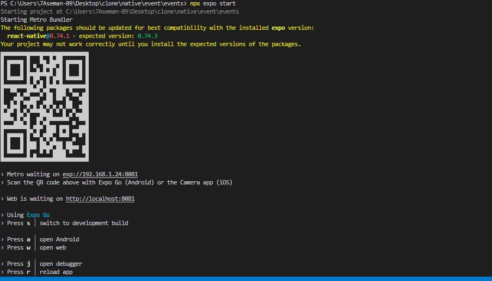Click the 'The following packages should be updated' warning
This screenshot has height=281, width=492.
157,28
